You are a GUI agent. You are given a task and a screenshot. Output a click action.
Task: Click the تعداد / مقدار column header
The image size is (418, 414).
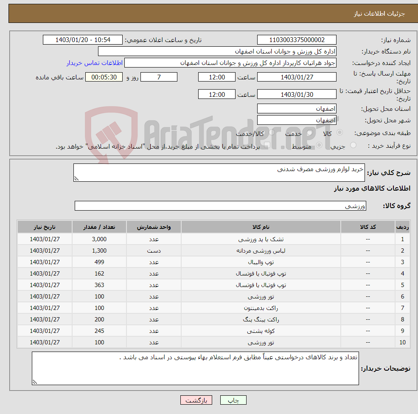coord(99,227)
